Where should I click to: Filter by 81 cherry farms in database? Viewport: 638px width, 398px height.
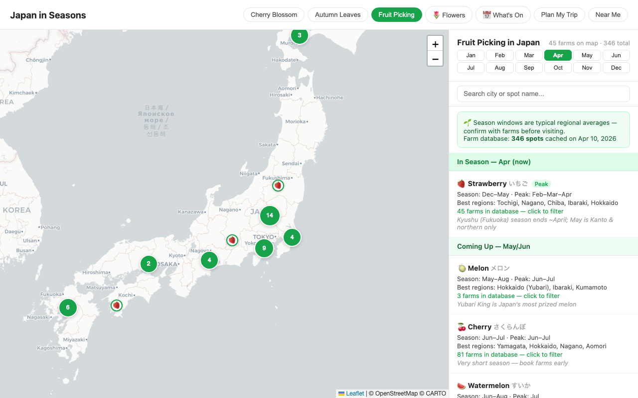click(510, 355)
